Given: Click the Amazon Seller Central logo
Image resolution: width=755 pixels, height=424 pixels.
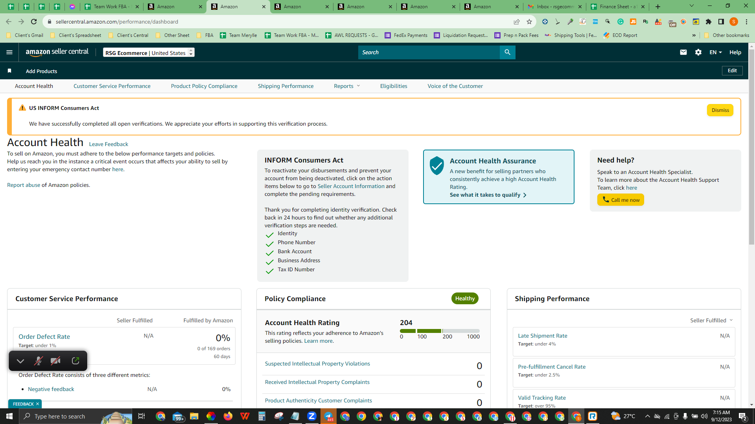Looking at the screenshot, I should [x=57, y=52].
